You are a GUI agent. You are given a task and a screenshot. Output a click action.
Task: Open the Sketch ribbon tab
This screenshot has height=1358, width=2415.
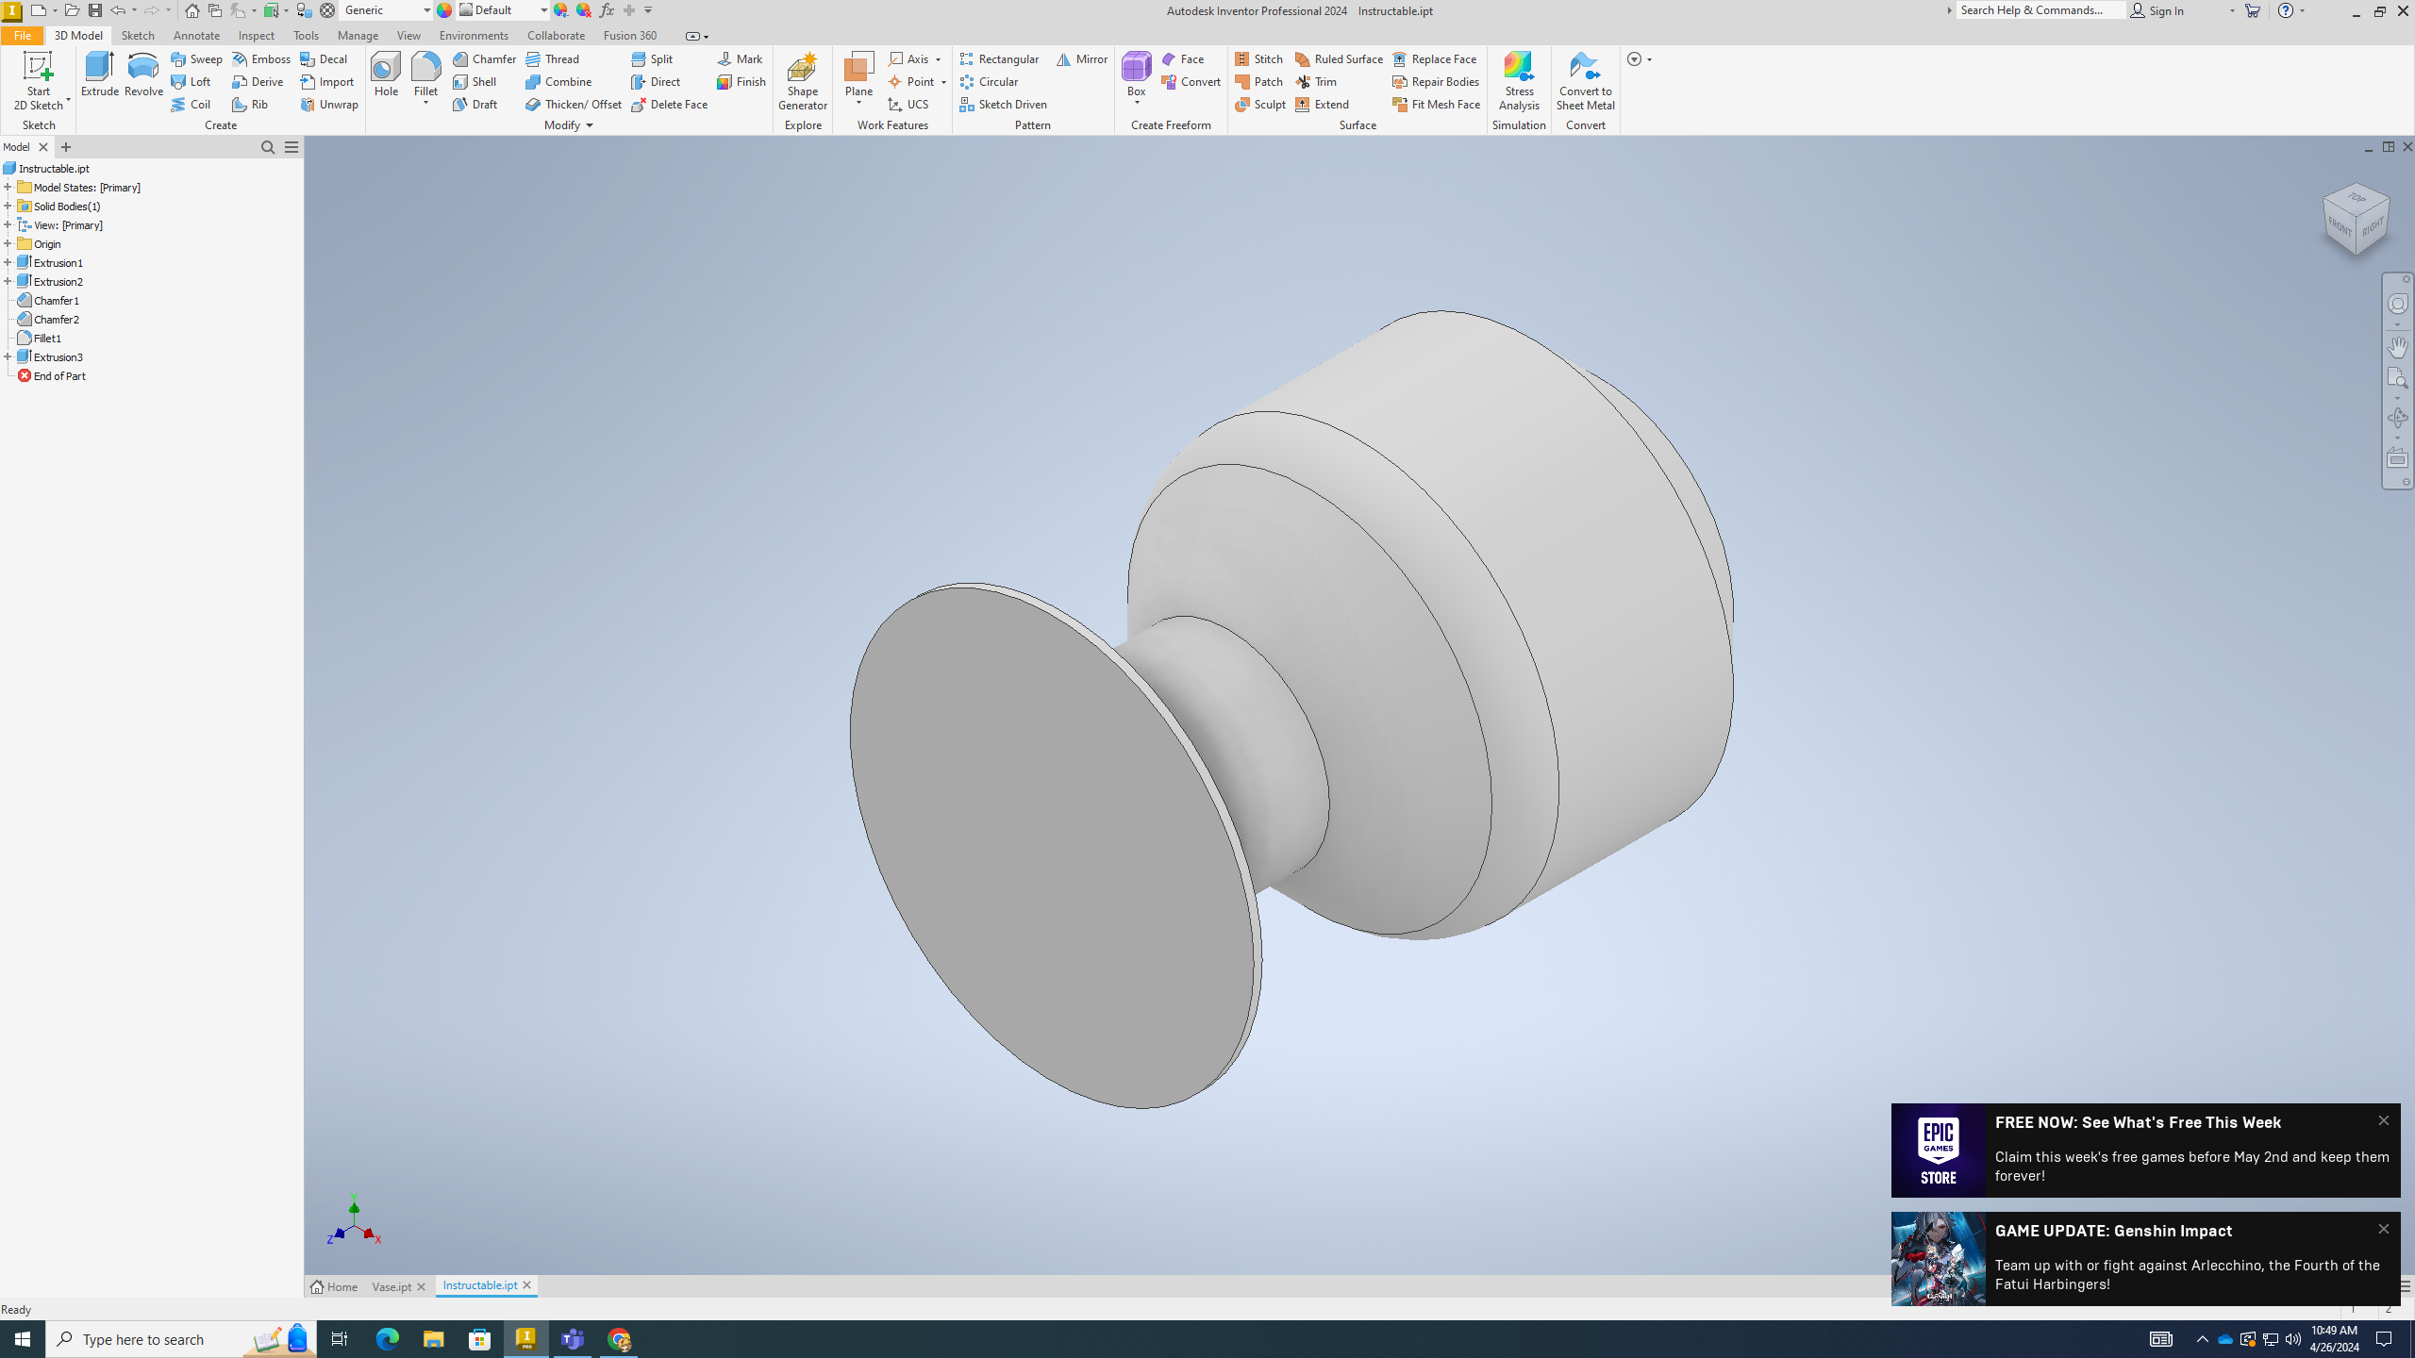[x=138, y=36]
